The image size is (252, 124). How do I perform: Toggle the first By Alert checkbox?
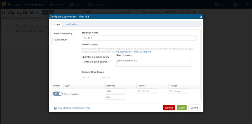pyautogui.click(x=179, y=12)
